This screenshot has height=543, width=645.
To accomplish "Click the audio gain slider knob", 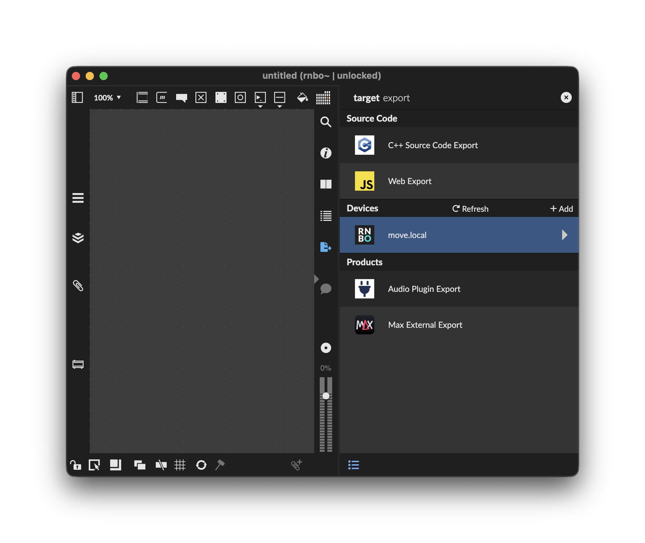I will 326,396.
